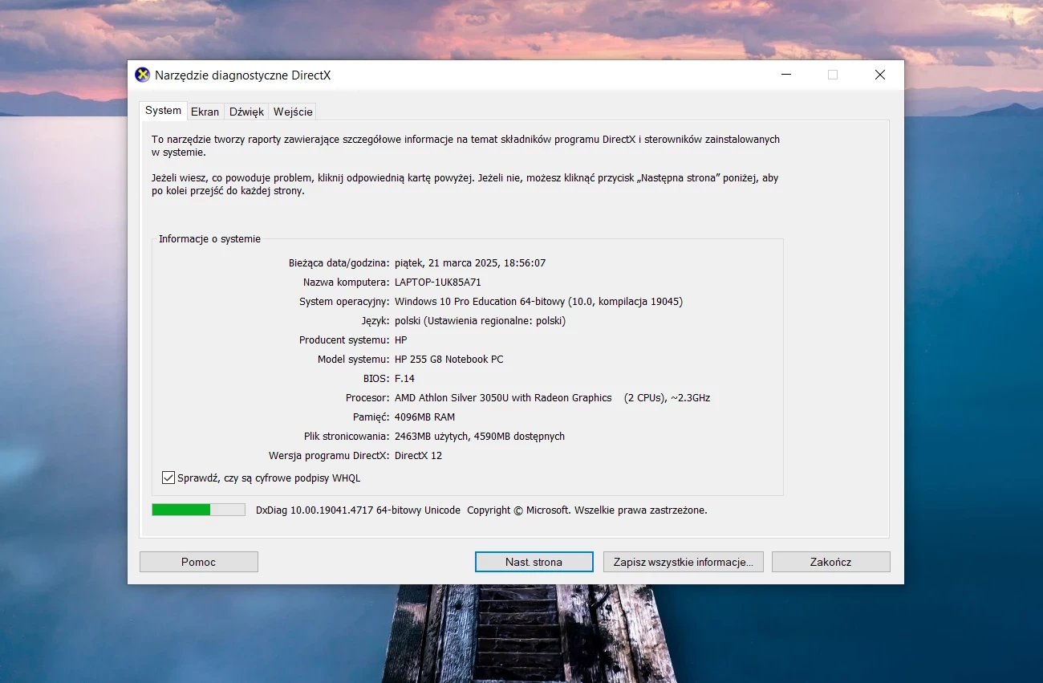Viewport: 1043px width, 683px height.
Task: Open help with the Pomoc button
Action: 199,562
